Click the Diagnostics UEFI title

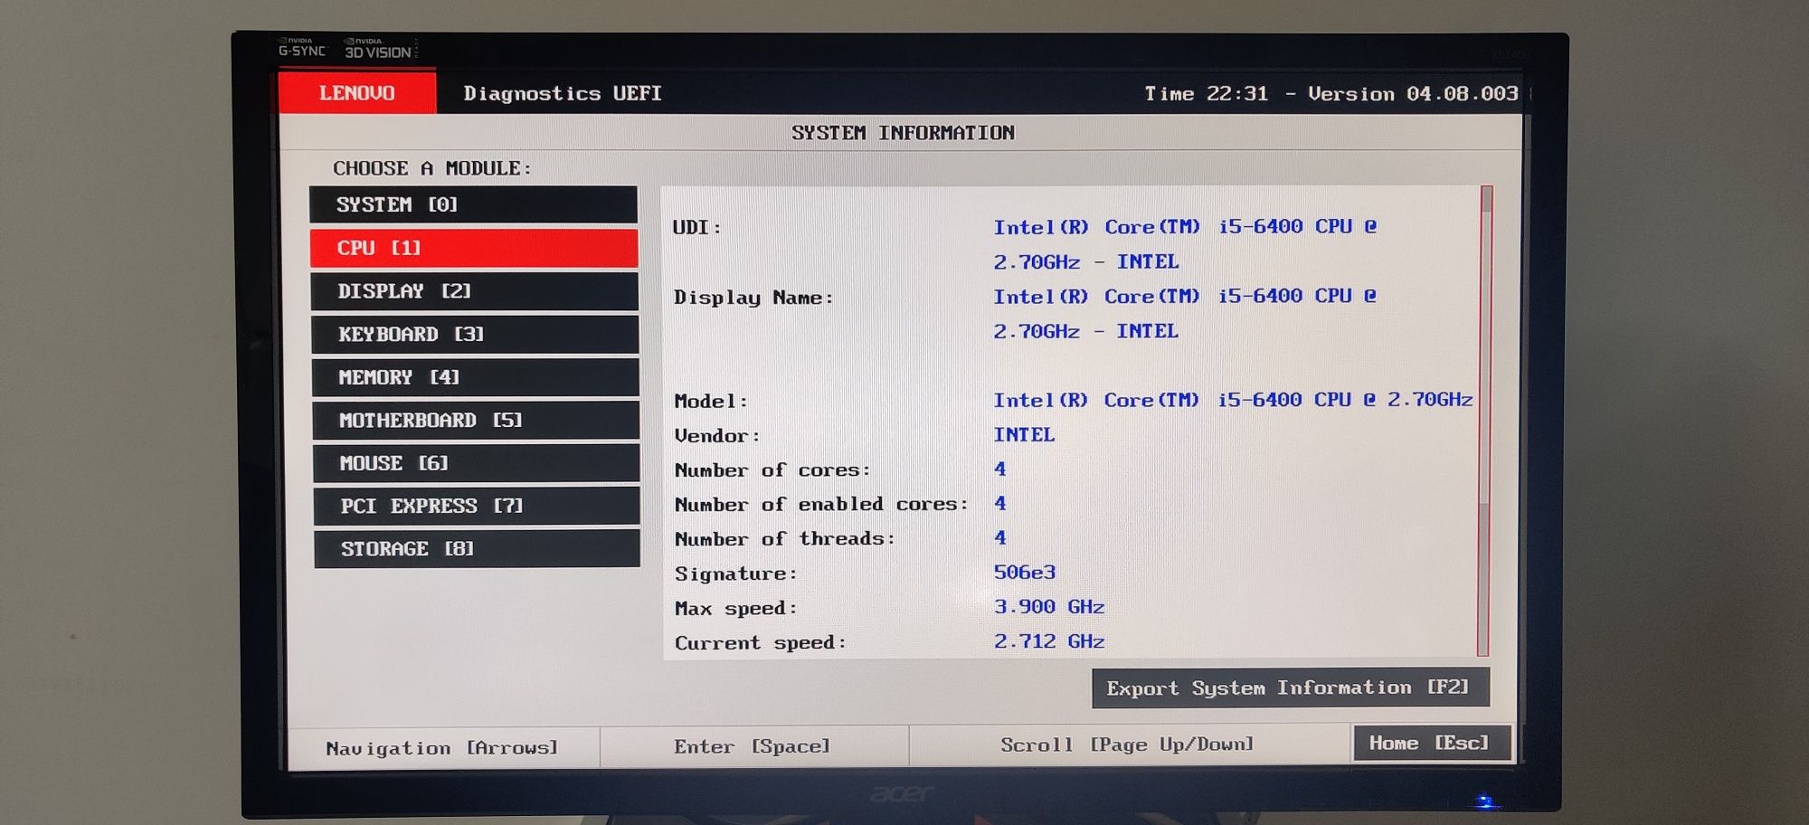pyautogui.click(x=563, y=93)
